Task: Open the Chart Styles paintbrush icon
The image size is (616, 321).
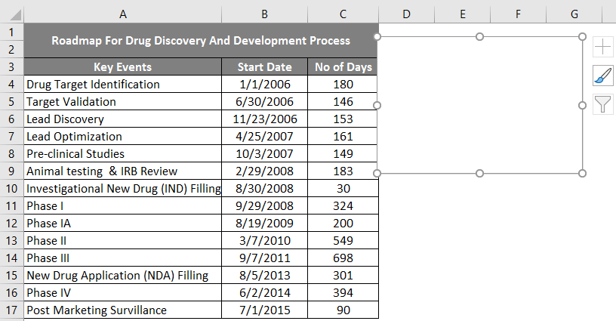Action: pos(603,75)
